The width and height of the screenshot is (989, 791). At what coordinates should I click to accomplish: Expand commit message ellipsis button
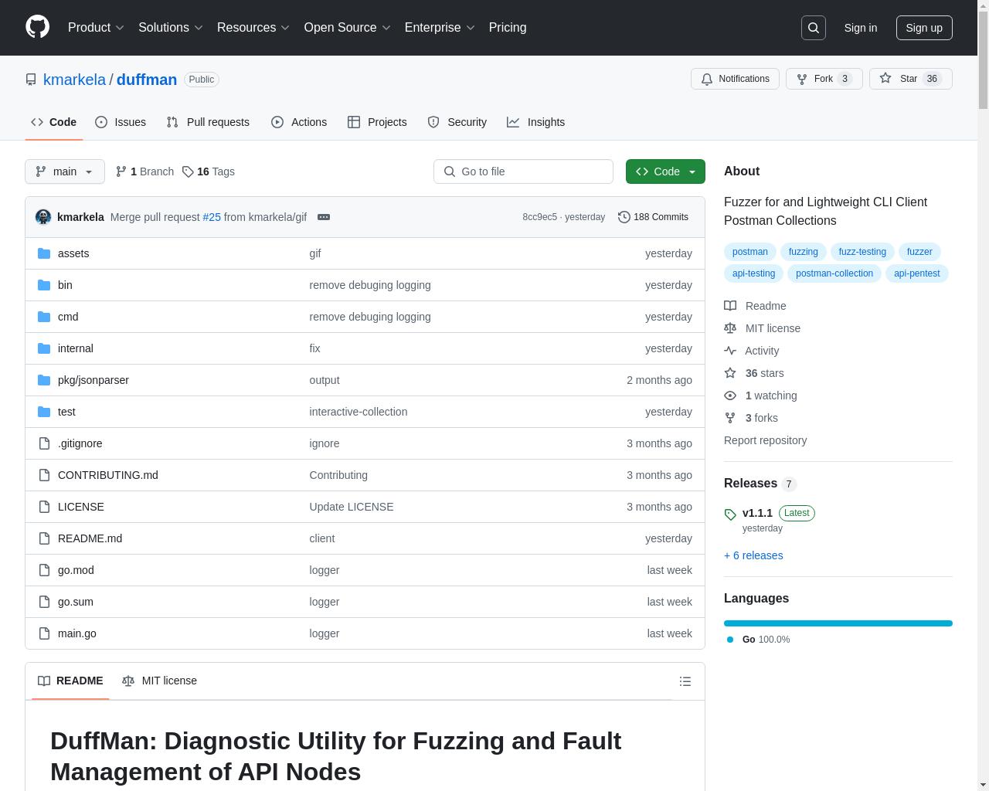click(324, 217)
